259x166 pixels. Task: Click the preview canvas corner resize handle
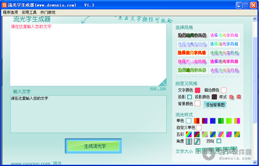click(x=164, y=83)
